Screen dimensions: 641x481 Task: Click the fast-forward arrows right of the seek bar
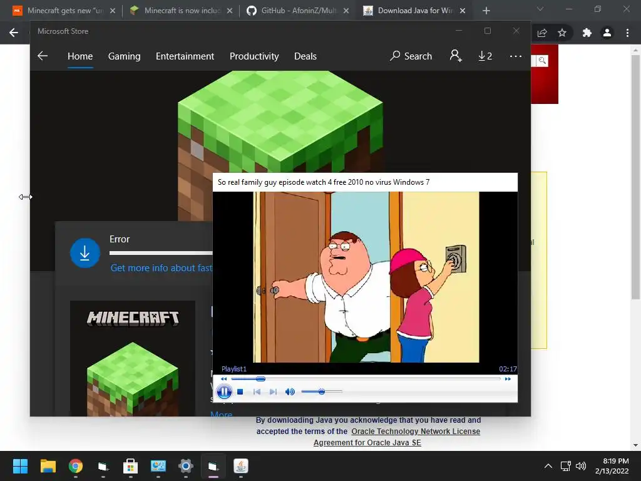coord(508,379)
